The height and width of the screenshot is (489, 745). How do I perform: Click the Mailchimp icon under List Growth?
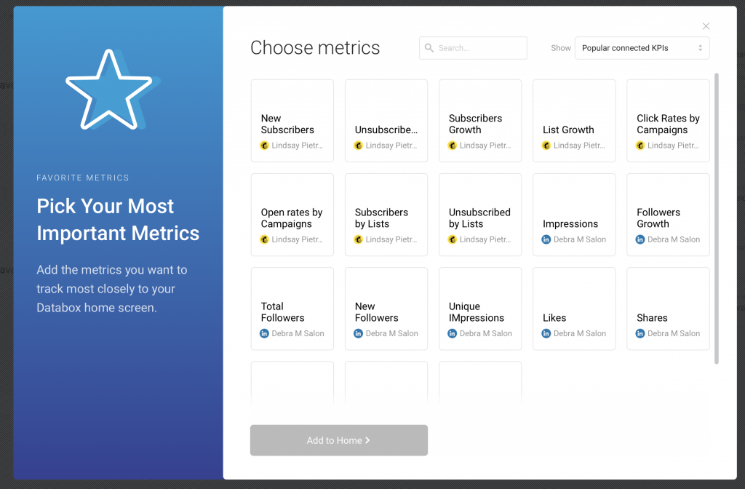tap(546, 146)
